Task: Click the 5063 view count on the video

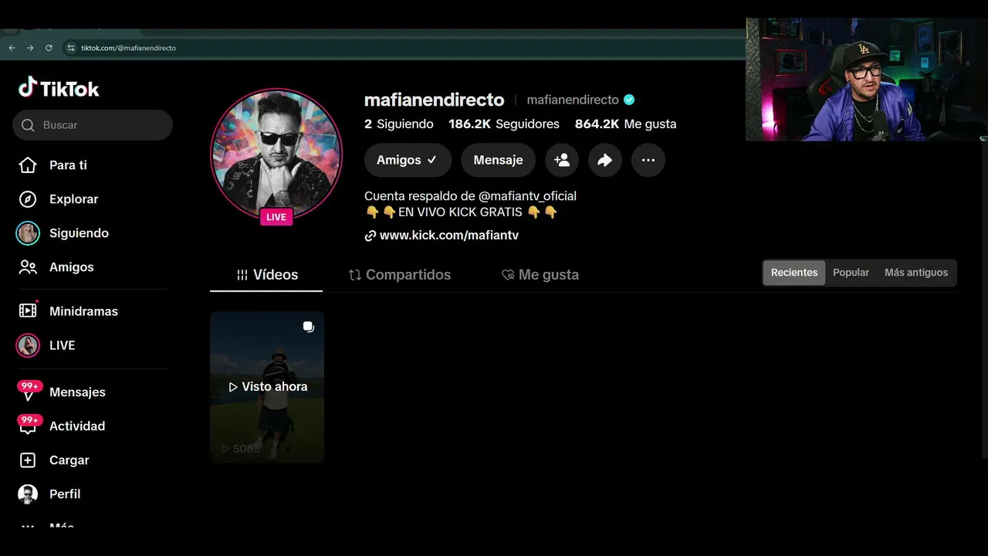Action: click(241, 449)
